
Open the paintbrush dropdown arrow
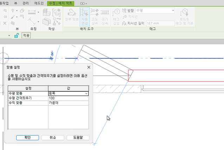pos(17,17)
